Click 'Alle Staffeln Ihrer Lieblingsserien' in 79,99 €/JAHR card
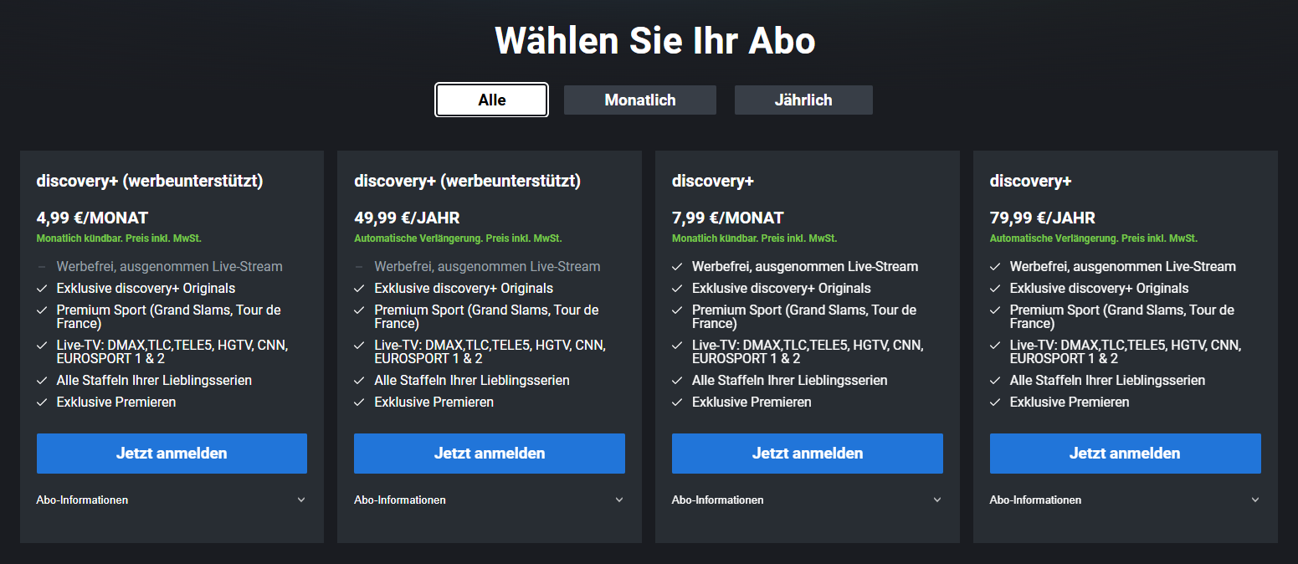This screenshot has width=1298, height=564. [1108, 381]
